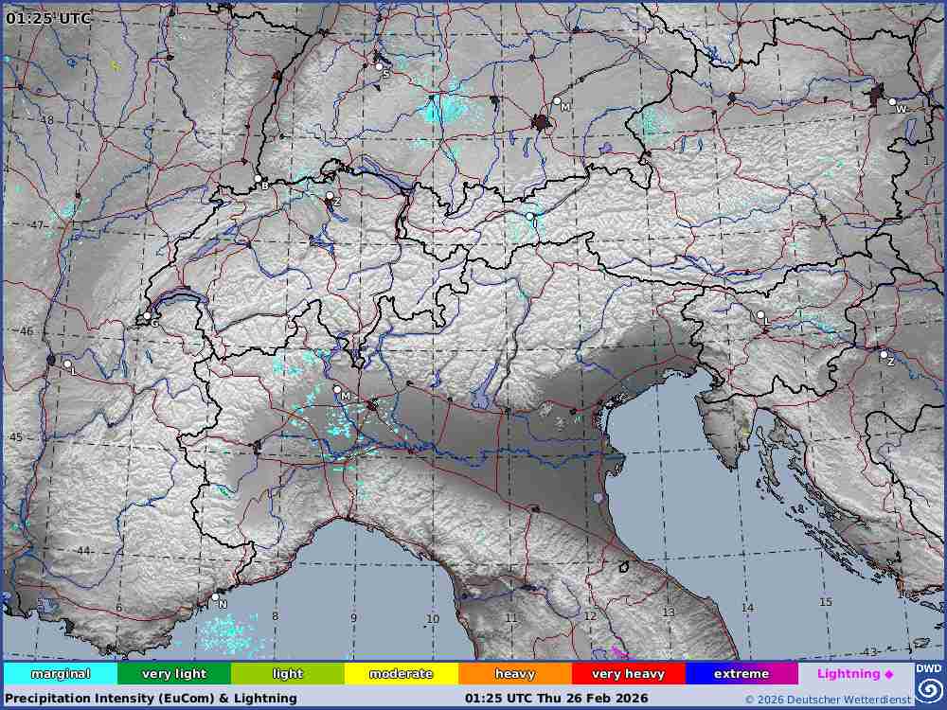Select the blue extreme legend swatch
The width and height of the screenshot is (947, 710).
[x=742, y=674]
